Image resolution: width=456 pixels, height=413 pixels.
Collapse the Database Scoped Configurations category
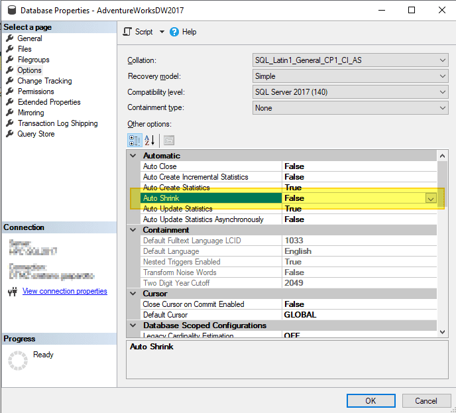point(133,325)
